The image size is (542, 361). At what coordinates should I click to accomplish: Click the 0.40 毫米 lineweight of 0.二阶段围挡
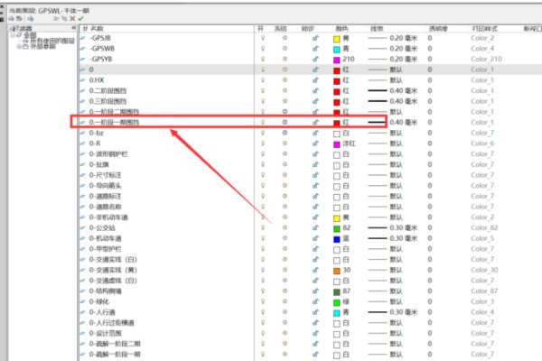[x=387, y=90]
